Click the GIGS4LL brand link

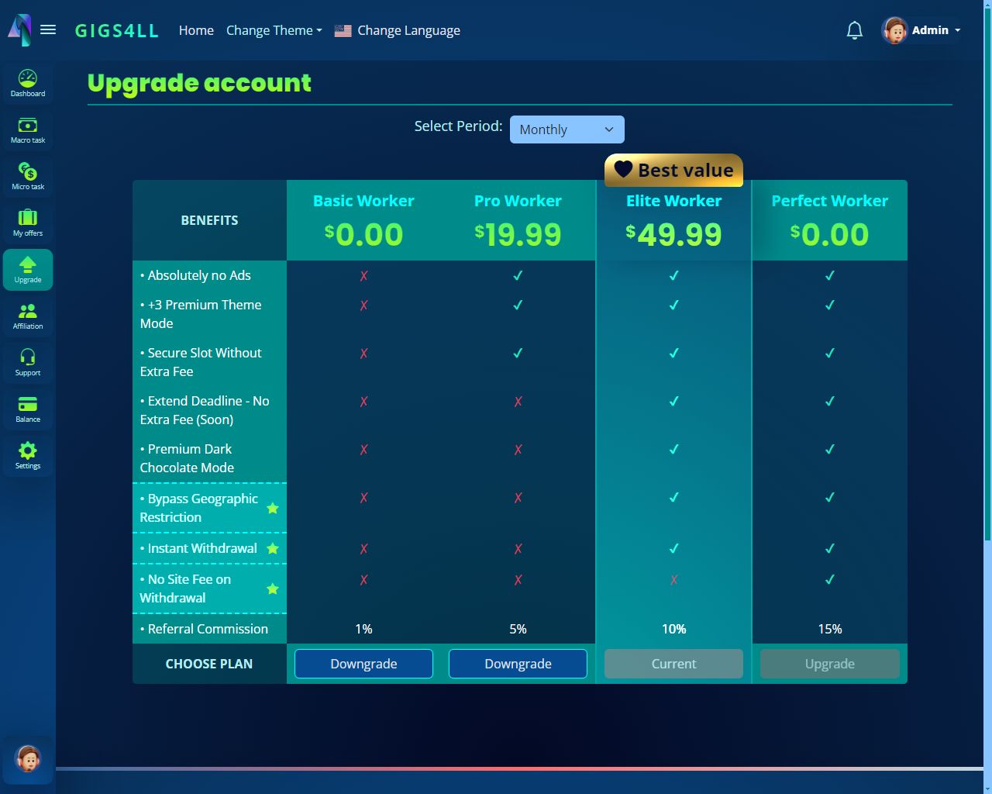tap(117, 31)
